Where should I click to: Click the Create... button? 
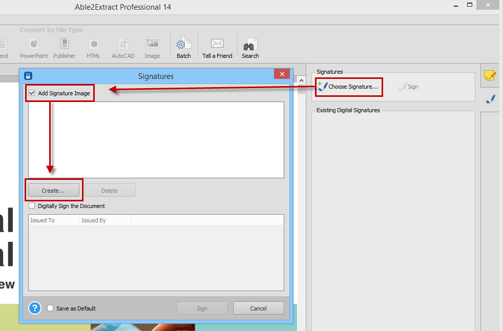(54, 191)
